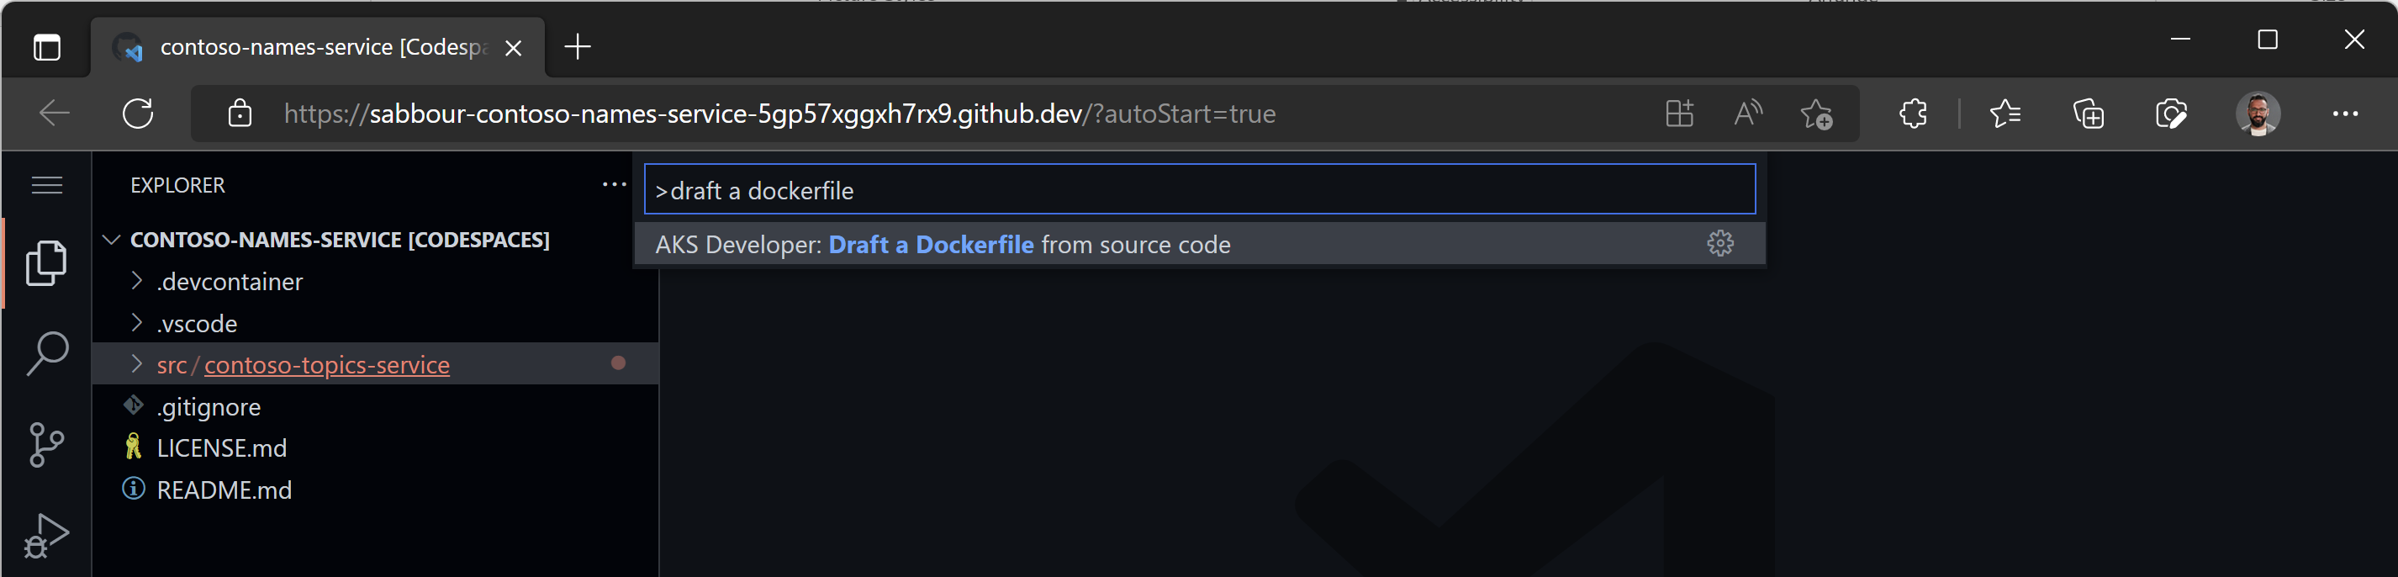
Task: Open the Explorer view in activity bar
Action: tap(46, 263)
